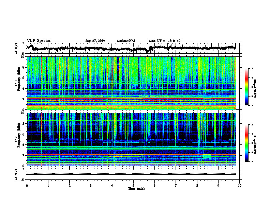Click the '-3' tick on ch.2 color bar
Viewport: 270px width, 208px height.
[252, 125]
